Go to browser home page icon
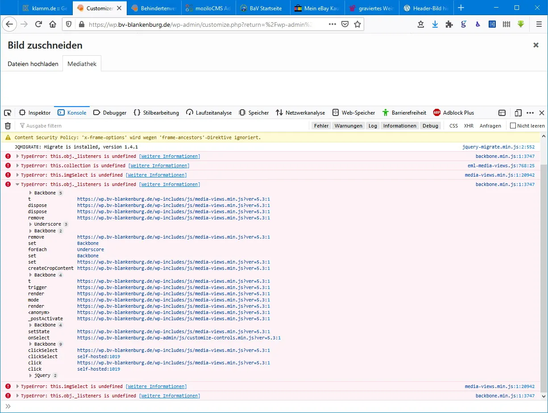 click(x=53, y=24)
